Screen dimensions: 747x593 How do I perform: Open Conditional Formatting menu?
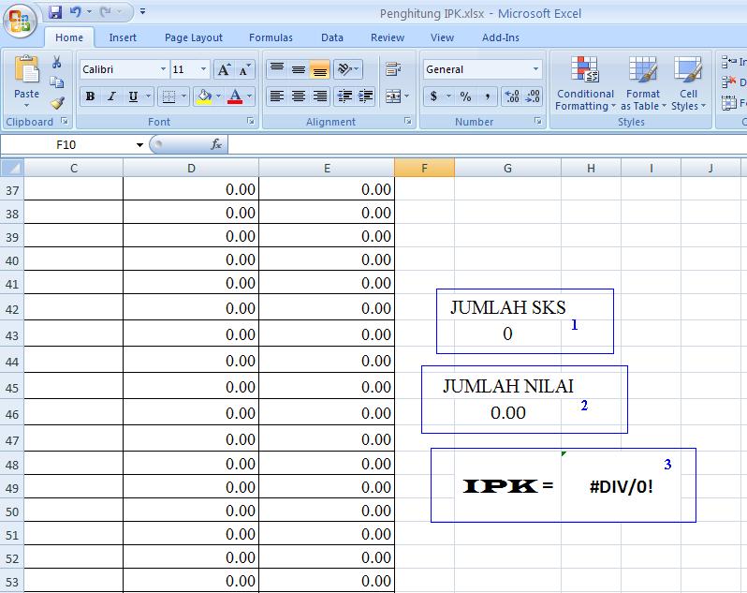[585, 83]
